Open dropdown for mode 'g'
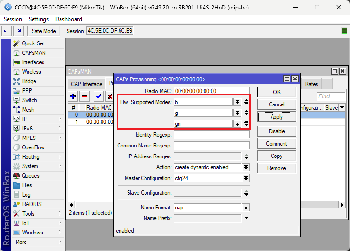The height and width of the screenshot is (251, 350). coord(237,113)
